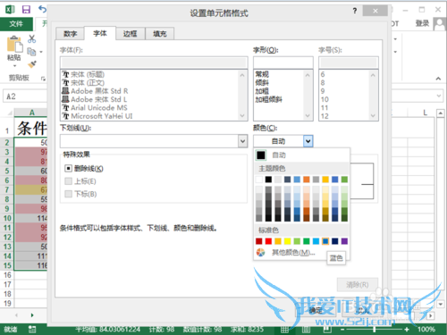
Task: Click the 清除(R) button
Action: tap(358, 285)
